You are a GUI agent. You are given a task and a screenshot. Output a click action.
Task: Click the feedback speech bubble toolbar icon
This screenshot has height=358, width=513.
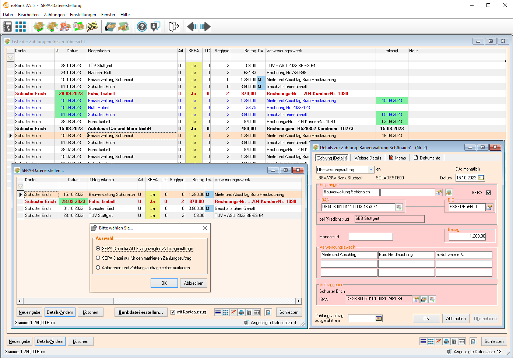point(155,26)
